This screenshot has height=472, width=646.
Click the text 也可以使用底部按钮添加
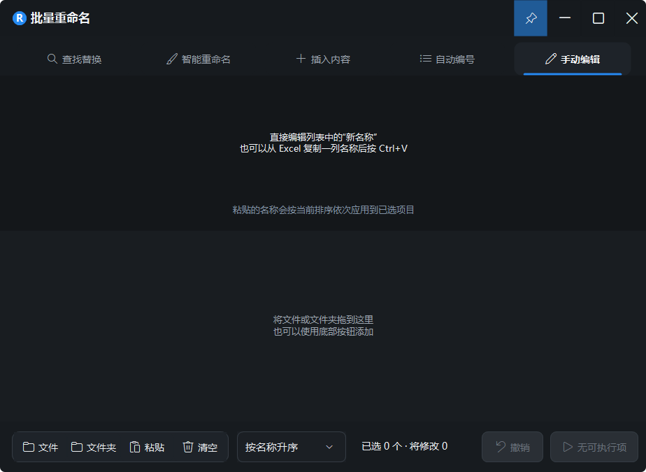[x=323, y=331]
